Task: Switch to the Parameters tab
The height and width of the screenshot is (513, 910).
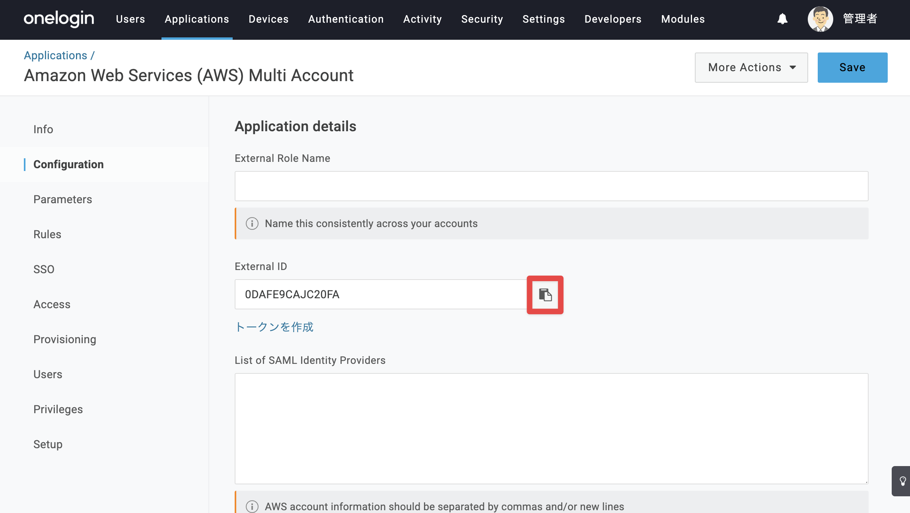Action: (x=63, y=199)
